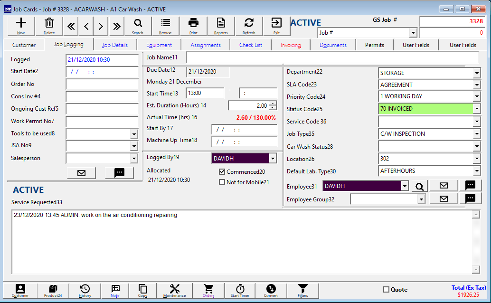This screenshot has width=491, height=303.
Task: Click the Start Timer icon
Action: click(240, 291)
